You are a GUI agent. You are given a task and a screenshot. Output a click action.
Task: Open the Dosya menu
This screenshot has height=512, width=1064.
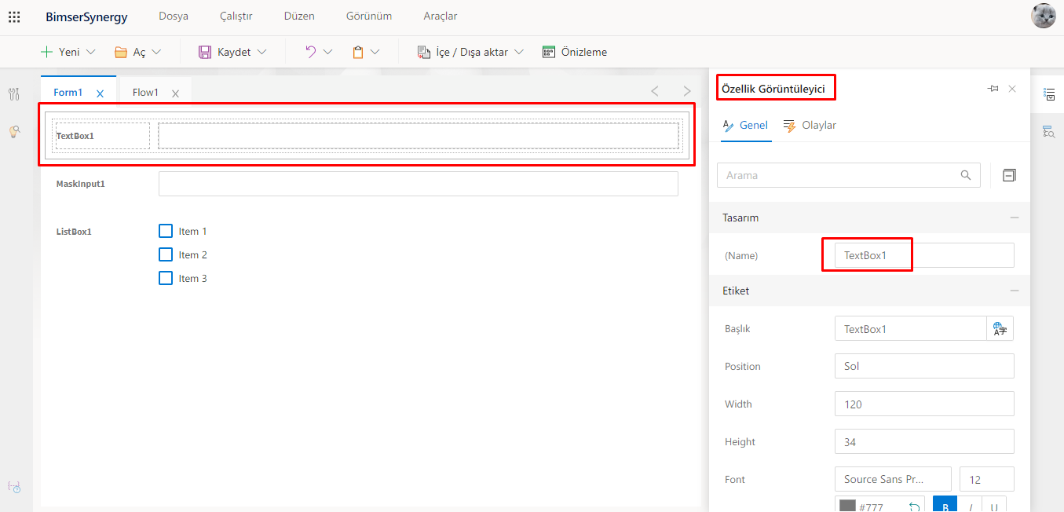(x=173, y=16)
